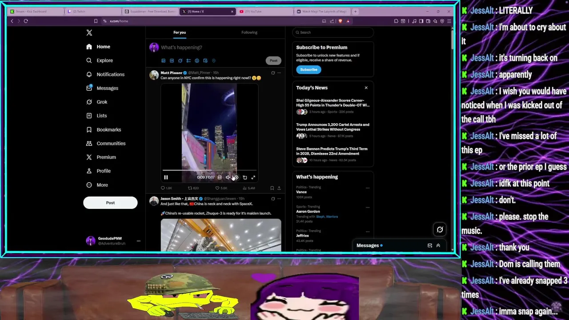The height and width of the screenshot is (320, 569).
Task: Select the For you tab
Action: point(180,32)
